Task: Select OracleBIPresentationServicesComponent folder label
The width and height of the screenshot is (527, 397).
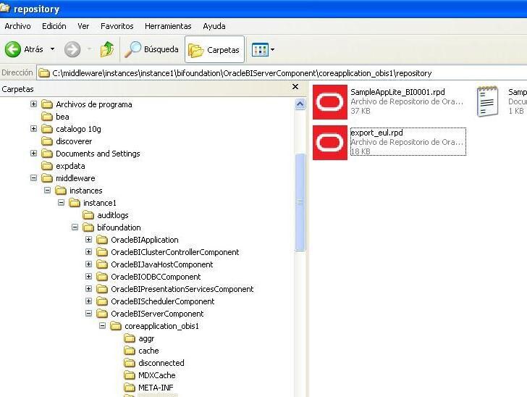Action: 182,289
